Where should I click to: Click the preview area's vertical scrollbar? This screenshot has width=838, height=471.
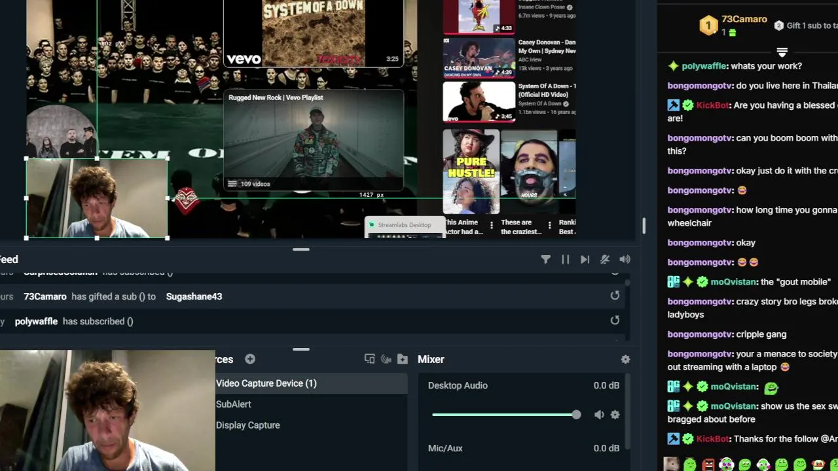pyautogui.click(x=644, y=226)
